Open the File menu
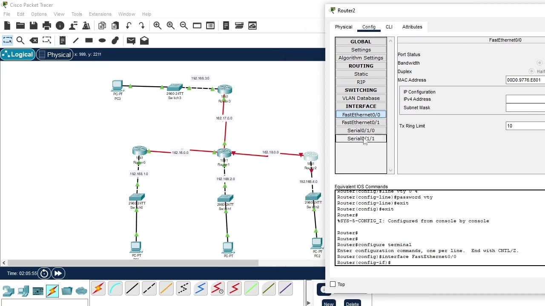The image size is (545, 306). coord(7,14)
